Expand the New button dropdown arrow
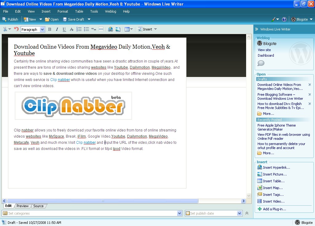This screenshot has height=226, width=315. [x=41, y=19]
